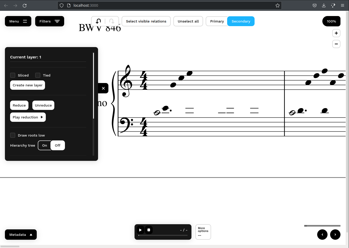
Task: Click the localhost:3000 address bar
Action: [x=169, y=5]
